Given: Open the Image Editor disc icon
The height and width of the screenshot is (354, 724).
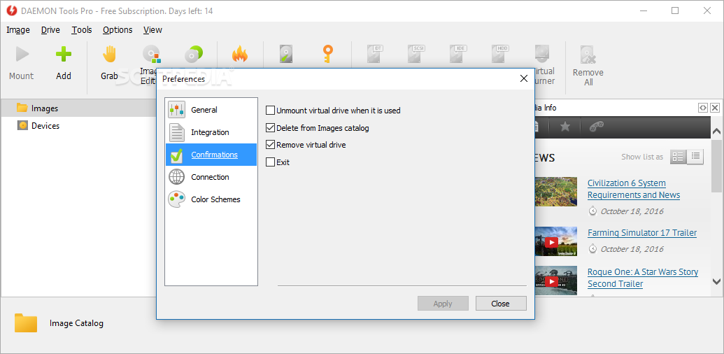Looking at the screenshot, I should pyautogui.click(x=151, y=54).
